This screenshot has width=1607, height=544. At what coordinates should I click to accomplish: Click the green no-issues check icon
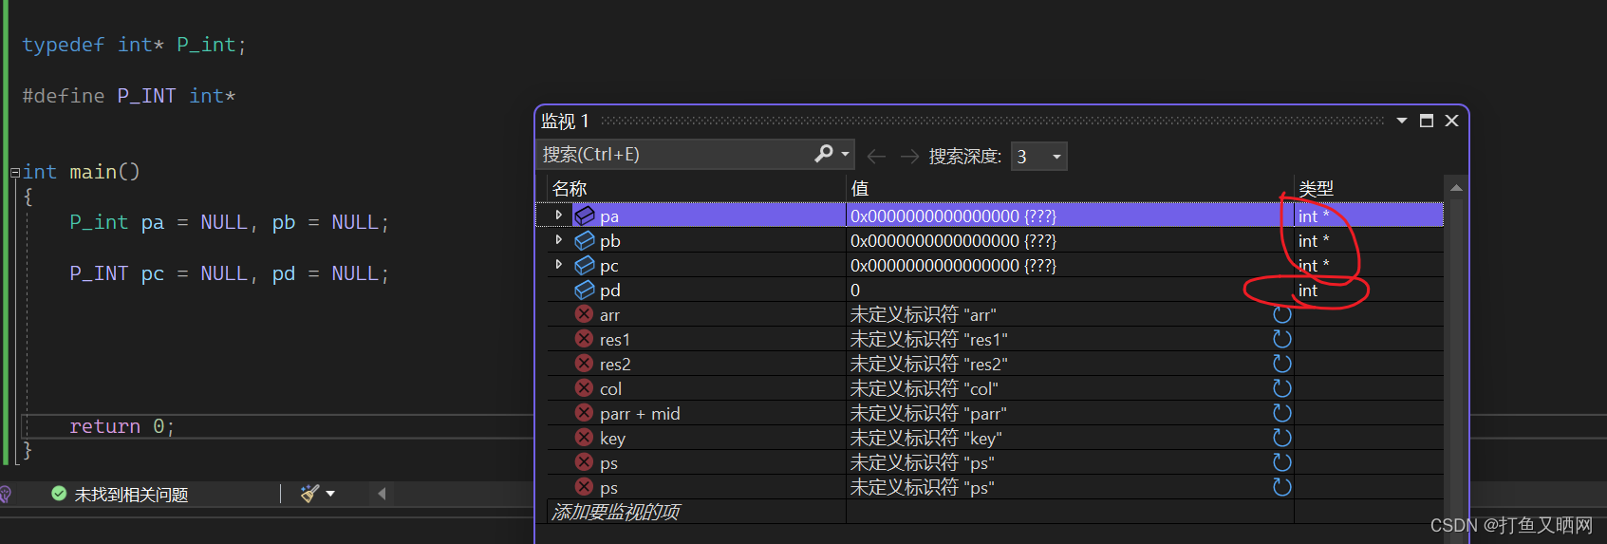click(x=59, y=494)
